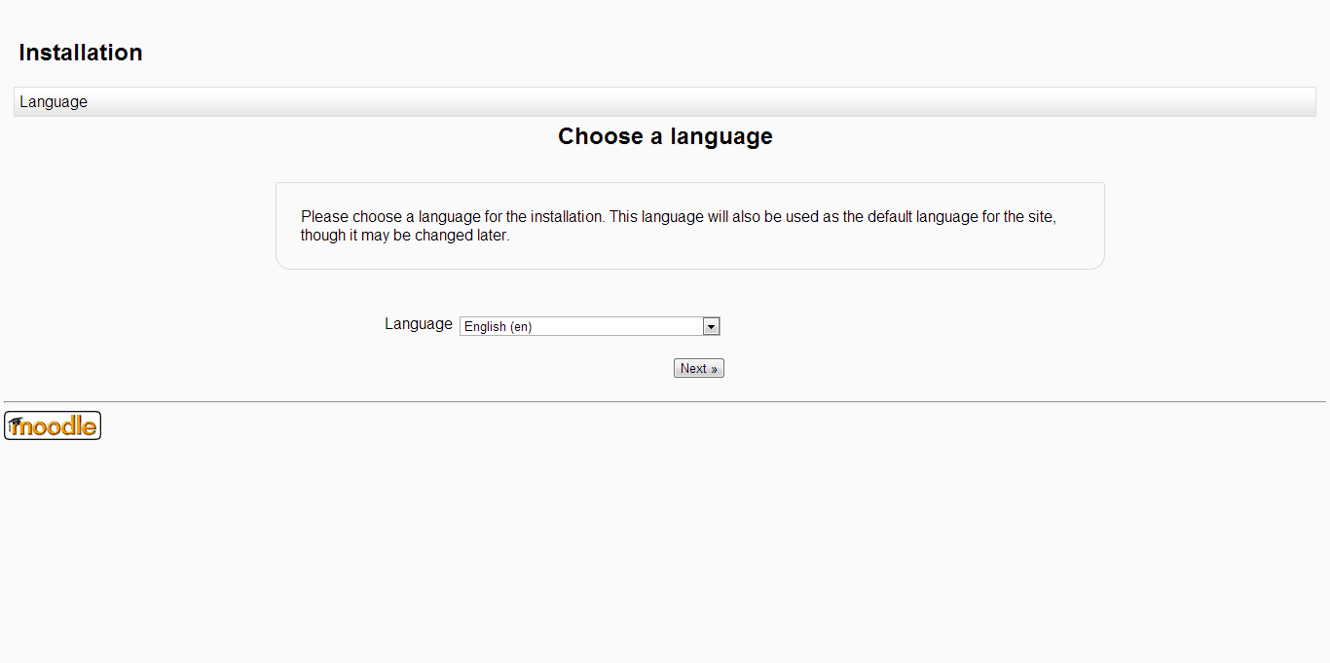Click the Language breadcrumb in the navigation bar
This screenshot has height=663, width=1330.
54,102
